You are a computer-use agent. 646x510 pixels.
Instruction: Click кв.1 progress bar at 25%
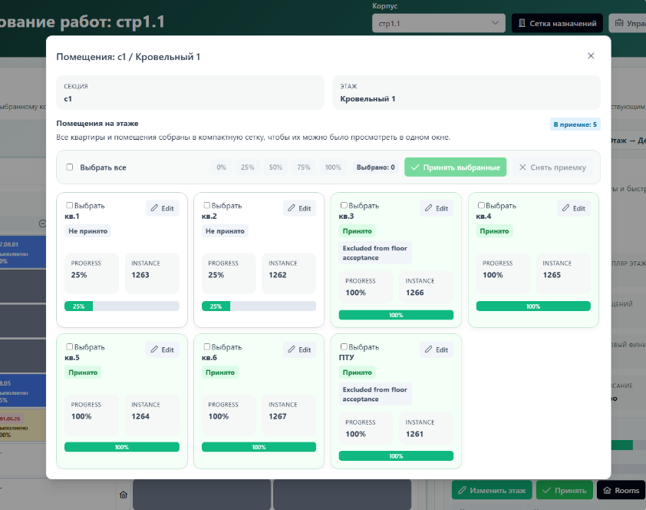coord(122,306)
